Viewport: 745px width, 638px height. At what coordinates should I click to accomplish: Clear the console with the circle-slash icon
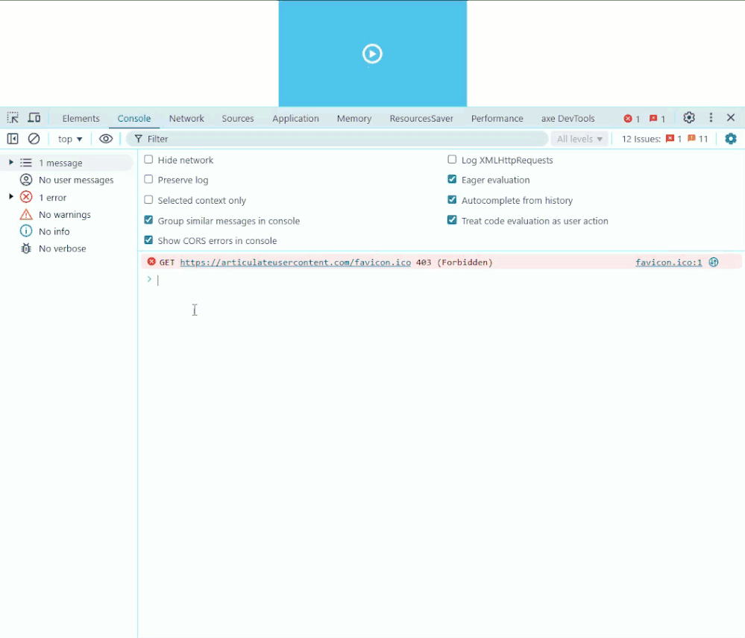coord(34,139)
